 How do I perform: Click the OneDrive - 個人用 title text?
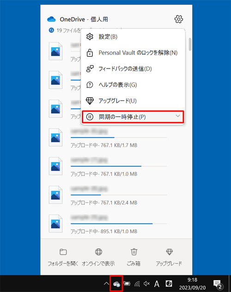[84, 19]
